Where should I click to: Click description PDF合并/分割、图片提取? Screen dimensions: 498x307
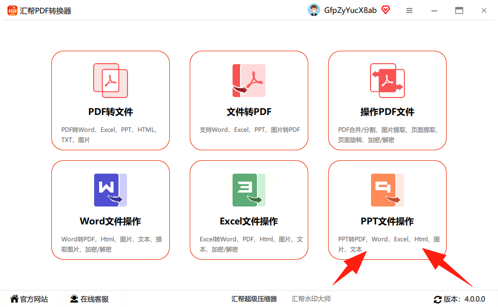388,135
